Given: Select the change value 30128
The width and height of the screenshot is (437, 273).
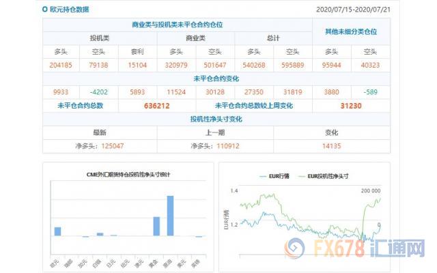Looking at the screenshot, I should 215,92.
